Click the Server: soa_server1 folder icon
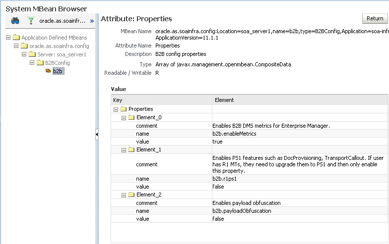This screenshot has width=389, height=244. point(32,54)
